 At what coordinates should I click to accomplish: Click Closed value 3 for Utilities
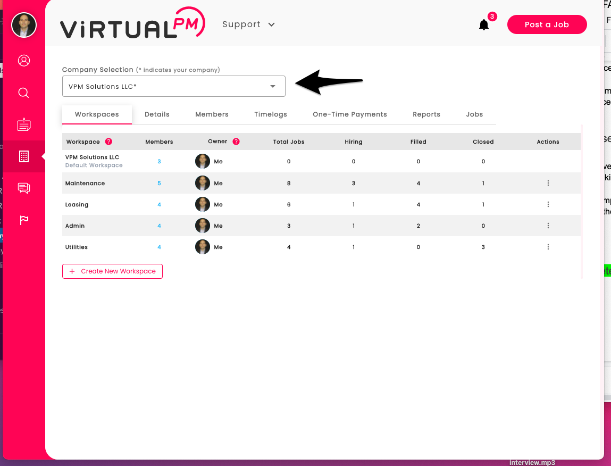483,247
